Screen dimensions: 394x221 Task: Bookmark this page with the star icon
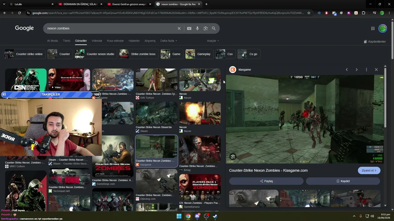309,13
